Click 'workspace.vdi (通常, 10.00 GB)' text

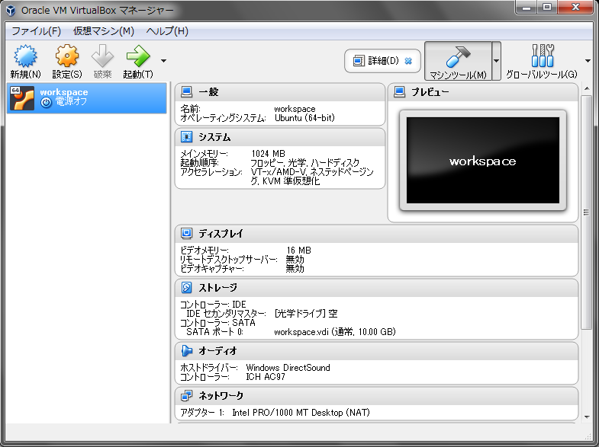(x=335, y=332)
